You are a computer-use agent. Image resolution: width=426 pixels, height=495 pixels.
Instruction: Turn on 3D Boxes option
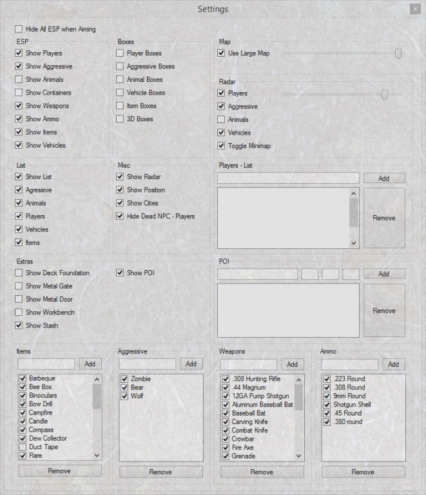[120, 119]
